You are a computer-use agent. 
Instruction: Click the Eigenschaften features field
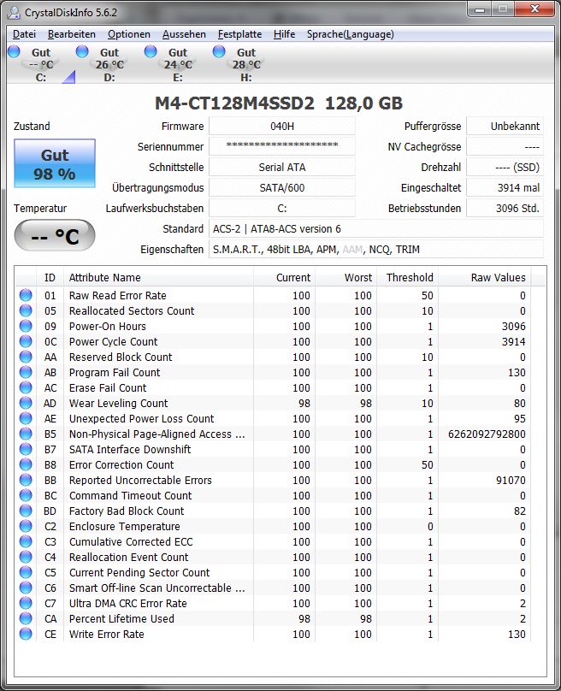[x=376, y=250]
